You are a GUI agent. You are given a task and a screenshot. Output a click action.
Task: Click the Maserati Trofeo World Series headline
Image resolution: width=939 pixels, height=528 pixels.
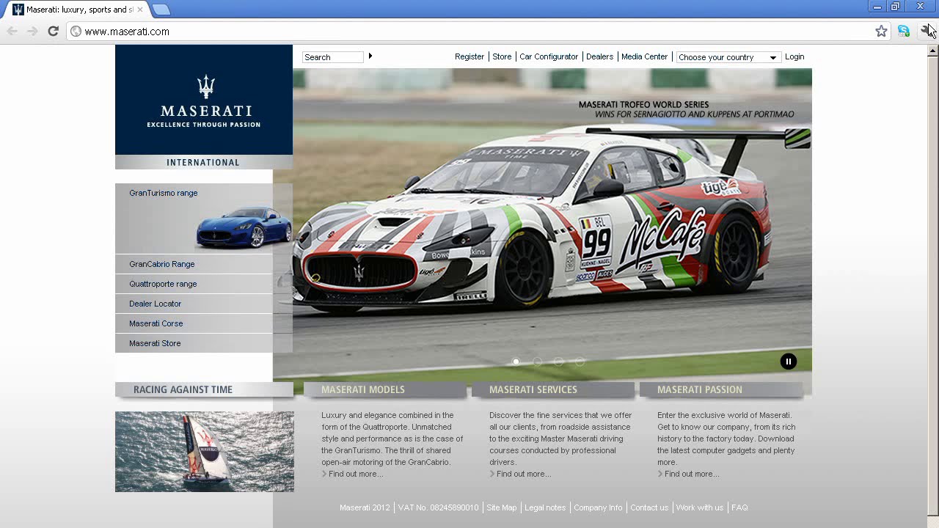[644, 105]
